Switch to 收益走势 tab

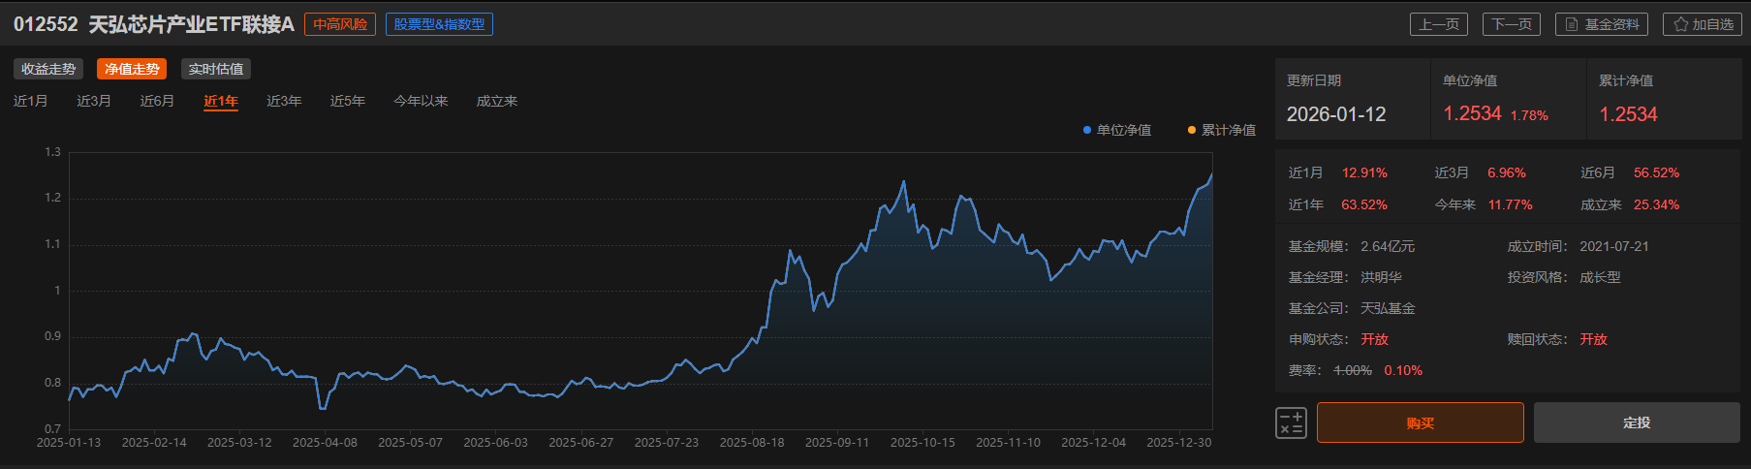[x=48, y=69]
